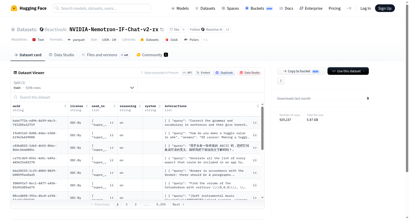The height and width of the screenshot is (220, 409).
Task: Click the like heart button
Action: (x=174, y=29)
